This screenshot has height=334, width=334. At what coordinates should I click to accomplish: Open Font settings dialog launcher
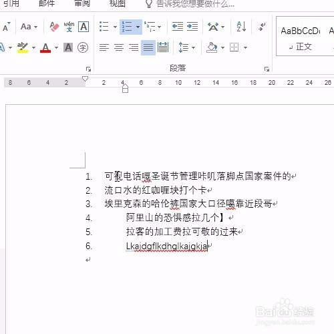tap(88, 69)
